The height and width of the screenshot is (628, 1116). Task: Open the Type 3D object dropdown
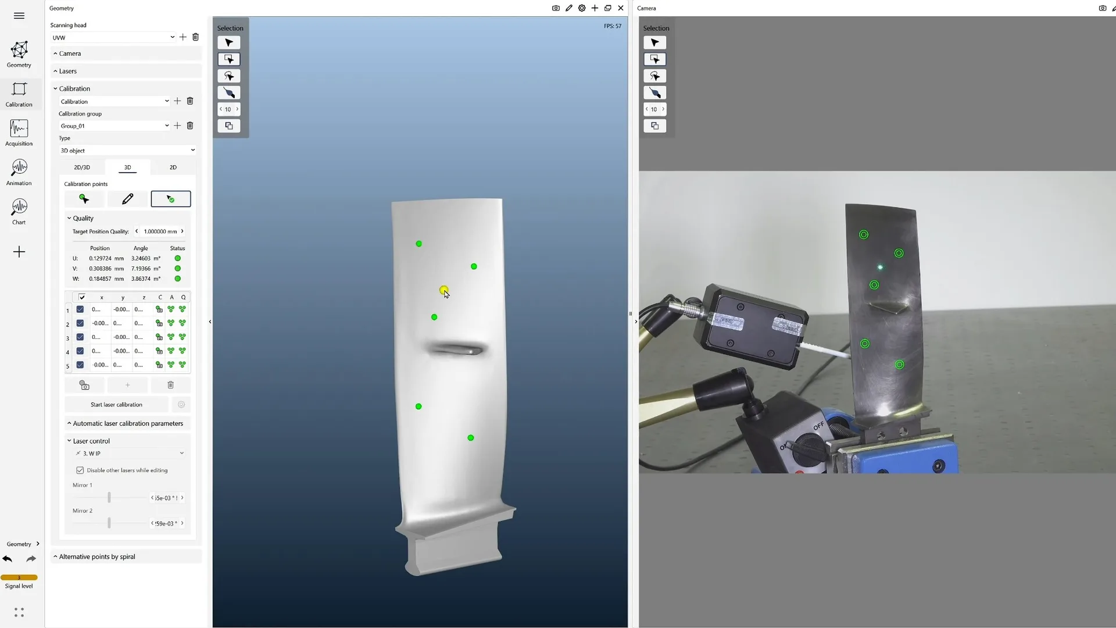coord(127,151)
